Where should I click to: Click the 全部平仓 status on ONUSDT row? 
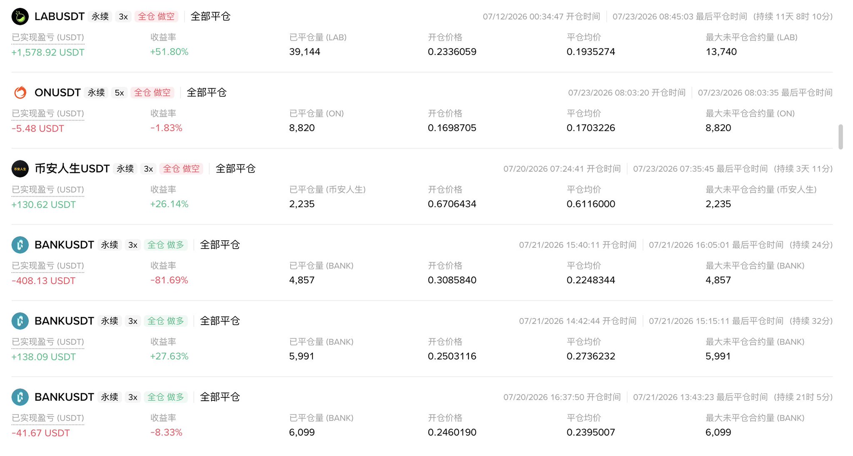(x=207, y=92)
